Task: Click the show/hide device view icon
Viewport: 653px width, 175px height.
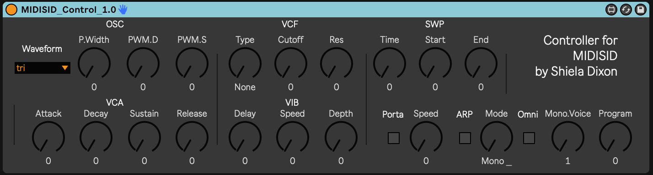Action: (x=611, y=9)
